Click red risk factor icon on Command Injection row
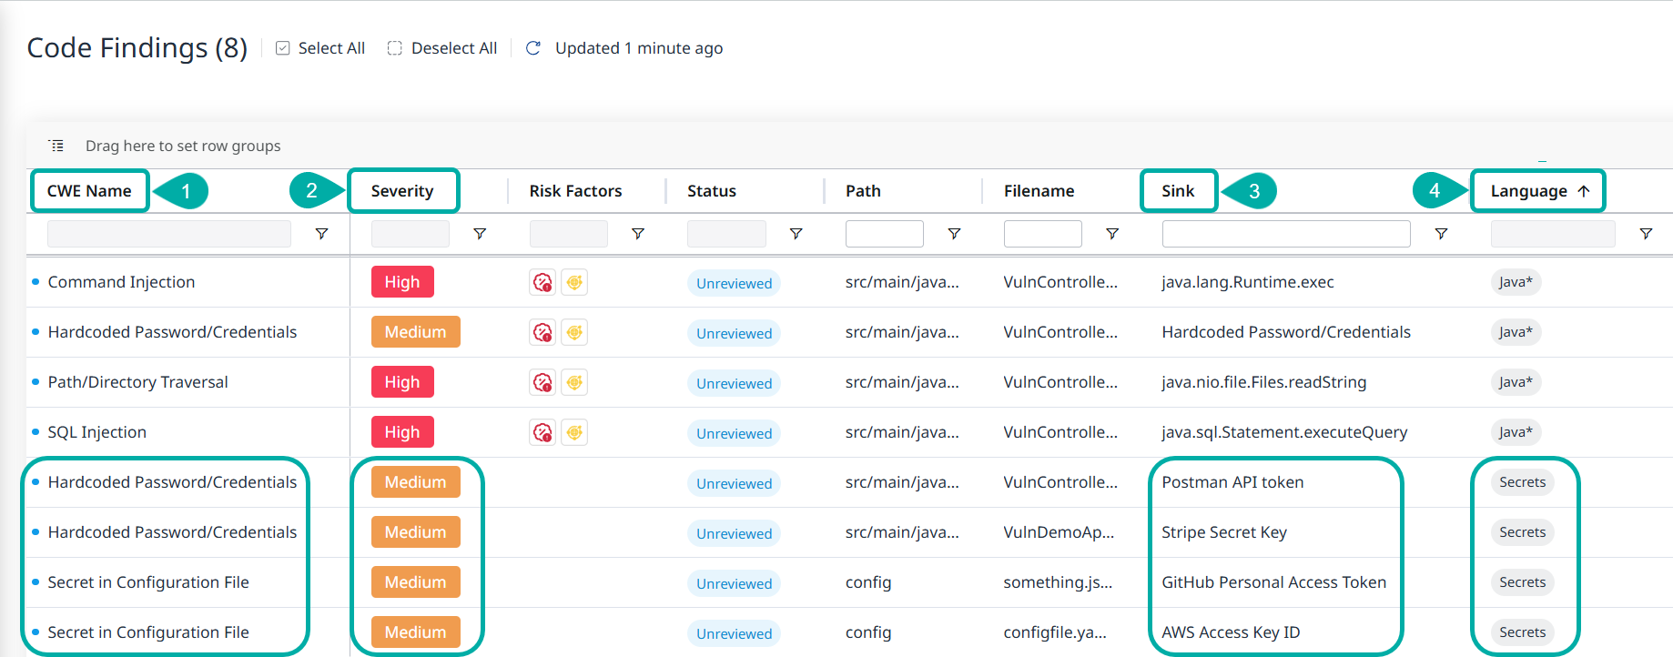 (x=542, y=282)
